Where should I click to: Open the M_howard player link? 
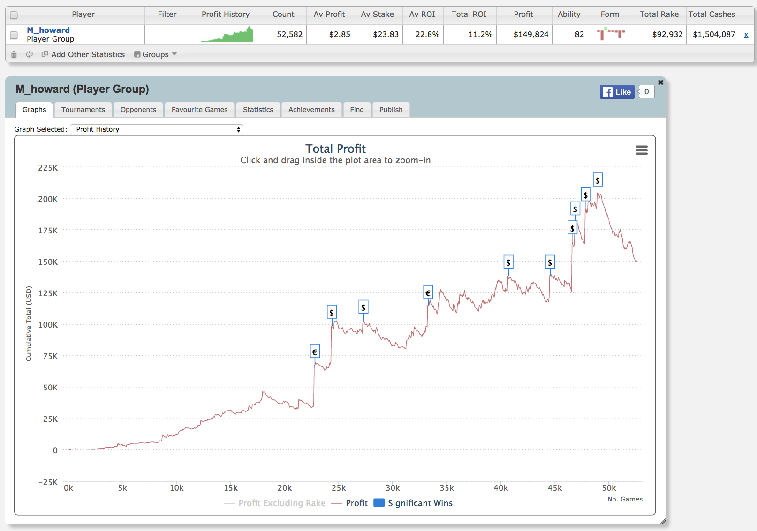click(48, 30)
